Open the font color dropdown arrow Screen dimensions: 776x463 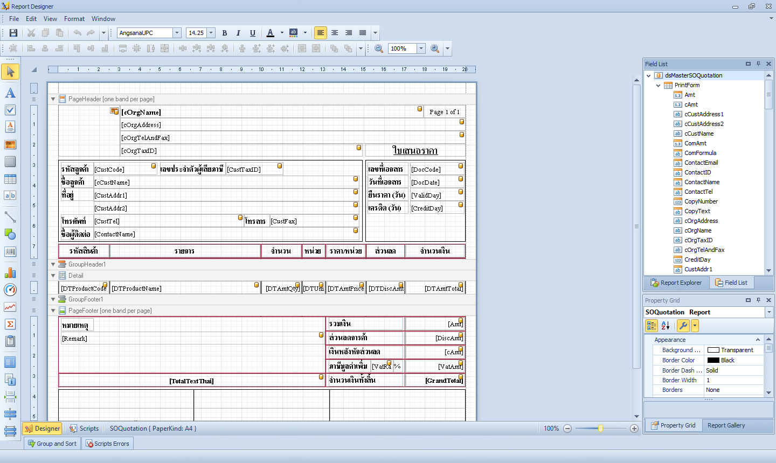pyautogui.click(x=282, y=33)
